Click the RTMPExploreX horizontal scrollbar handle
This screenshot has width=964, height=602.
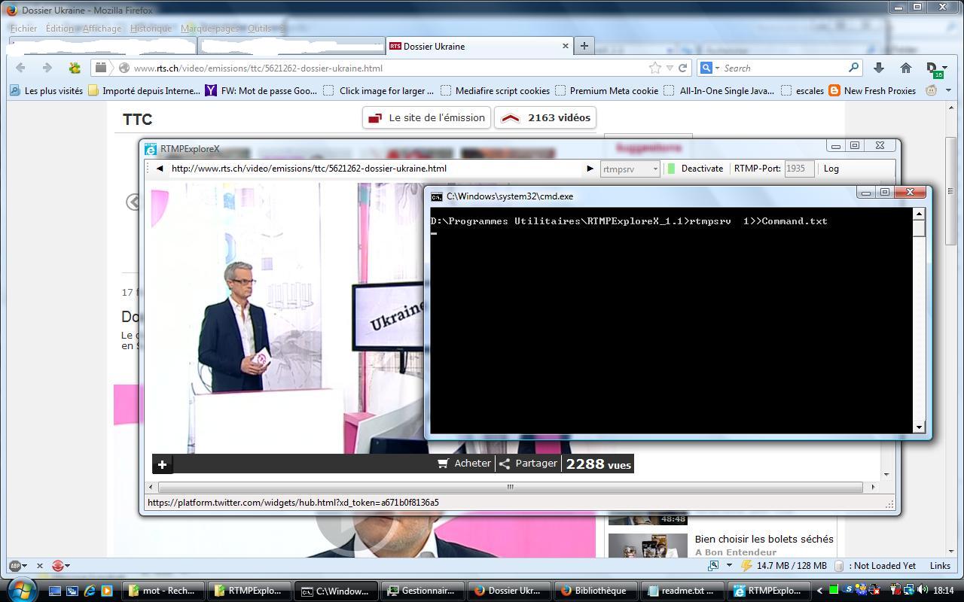[x=510, y=487]
